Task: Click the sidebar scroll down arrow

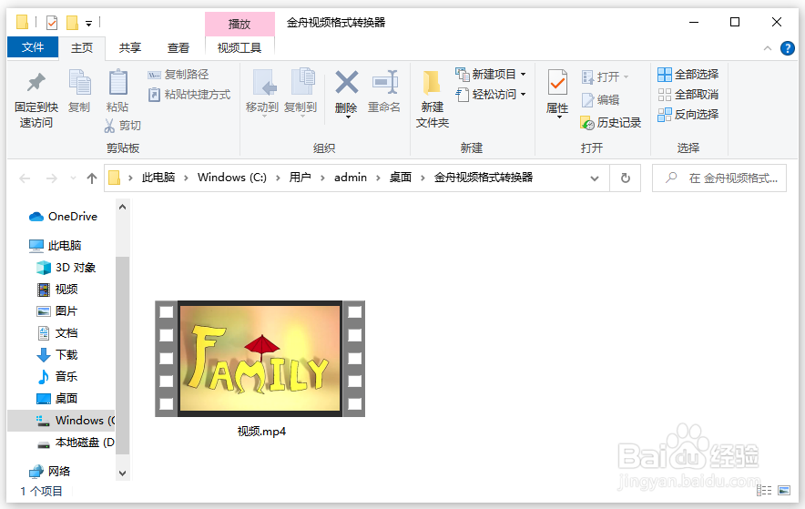Action: click(x=122, y=473)
